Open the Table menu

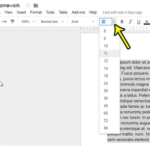tap(63, 12)
